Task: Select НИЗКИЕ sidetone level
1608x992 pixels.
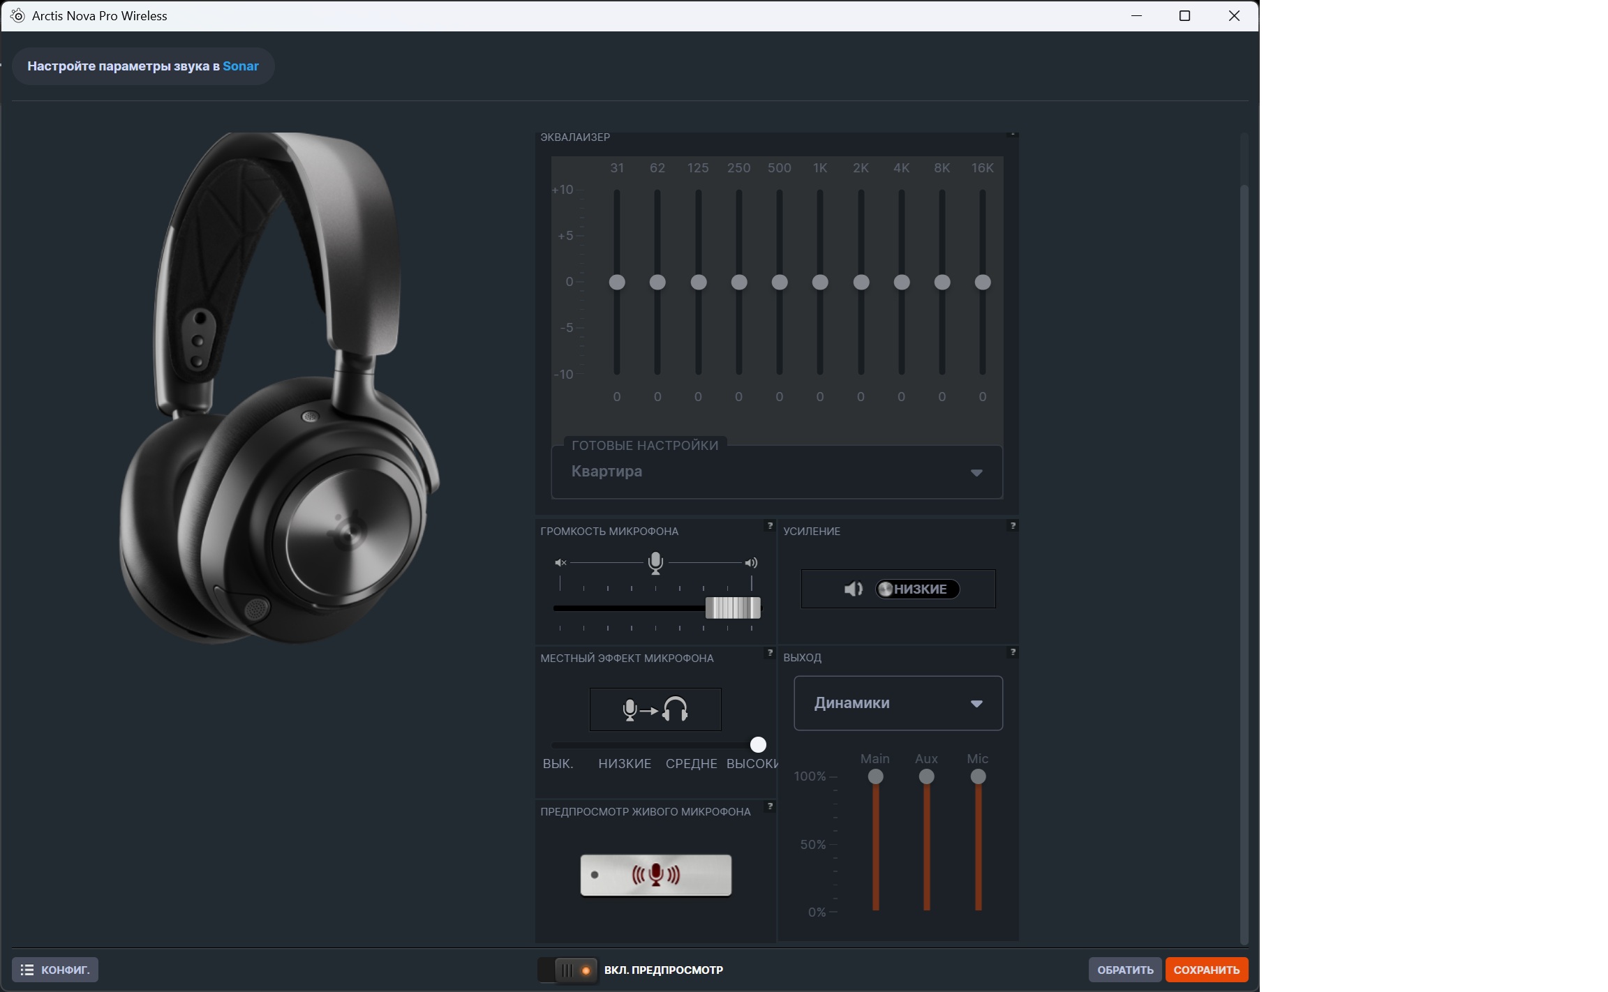Action: (x=624, y=764)
